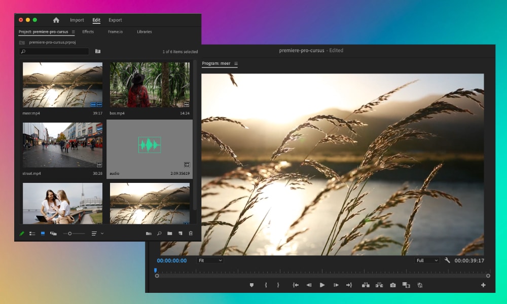Switch project panel to List view
Image resolution: width=507 pixels, height=304 pixels.
tap(32, 234)
